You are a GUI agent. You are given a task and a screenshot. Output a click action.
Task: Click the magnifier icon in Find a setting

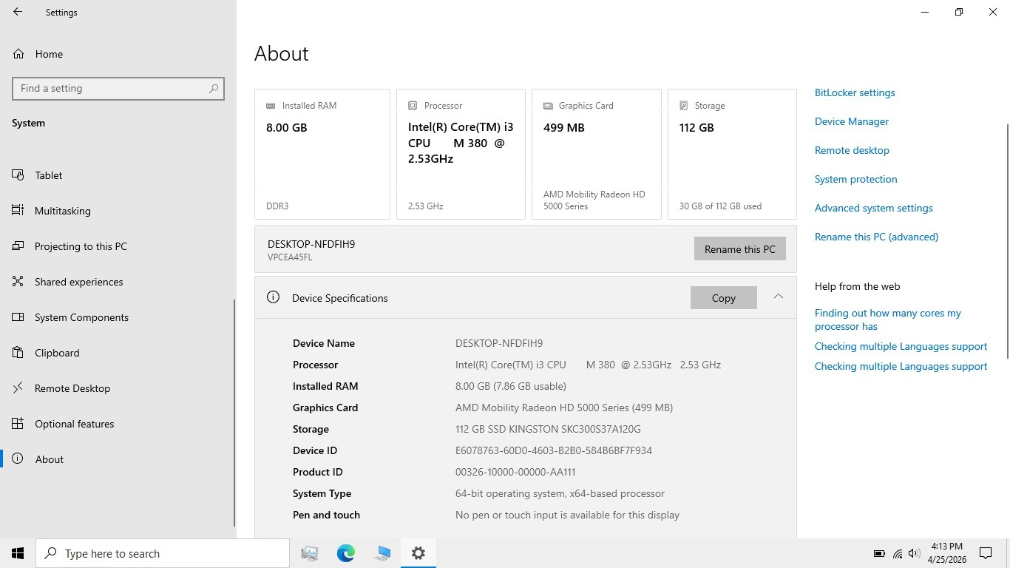coord(214,88)
